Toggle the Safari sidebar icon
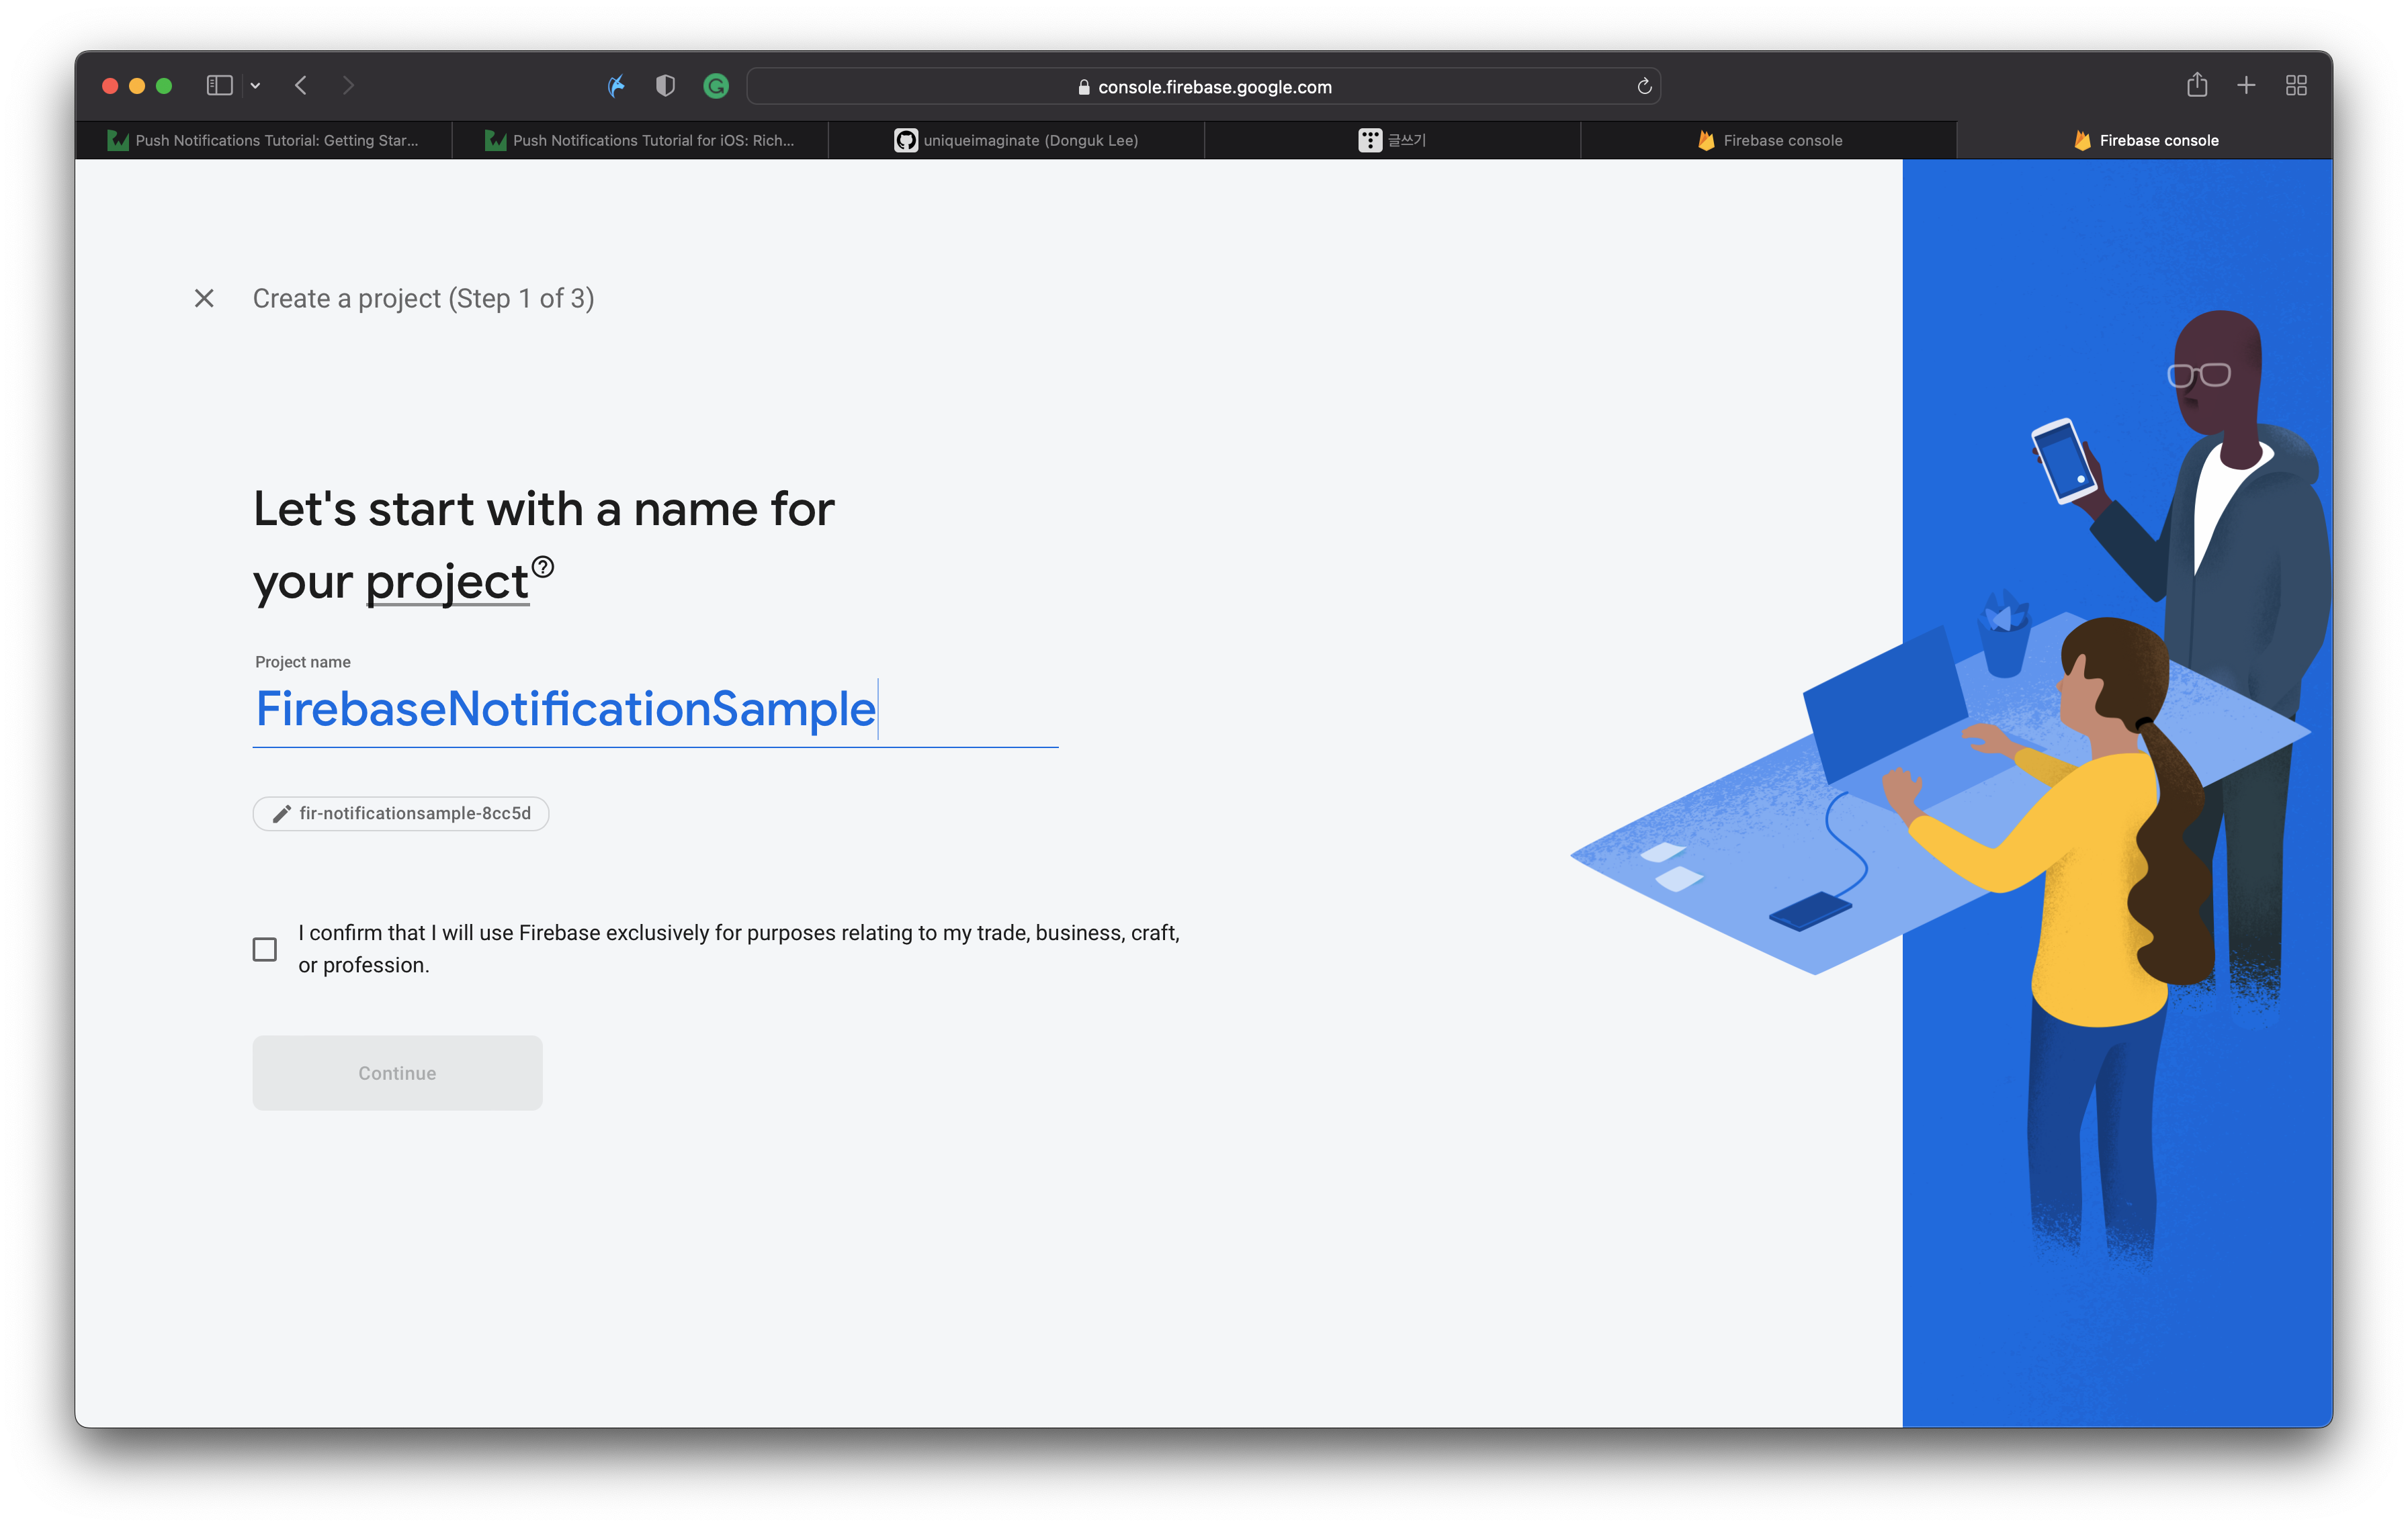The width and height of the screenshot is (2408, 1527). point(219,86)
